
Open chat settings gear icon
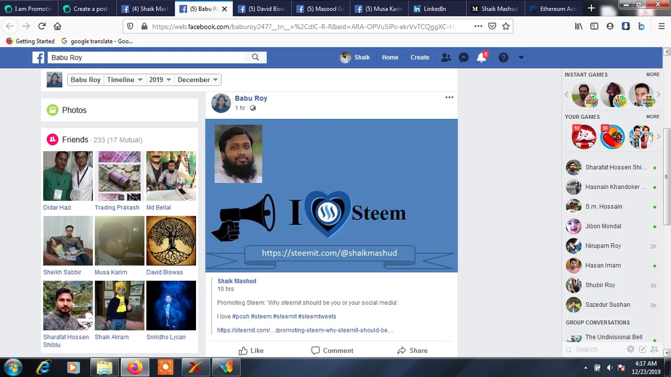pyautogui.click(x=631, y=349)
